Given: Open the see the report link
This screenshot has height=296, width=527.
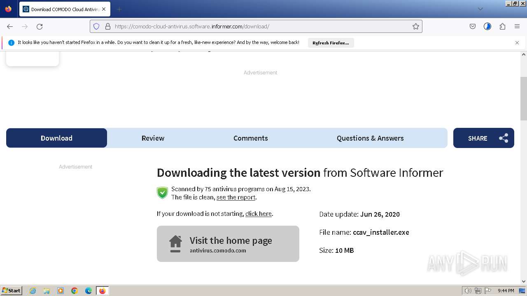Looking at the screenshot, I should click(x=236, y=197).
